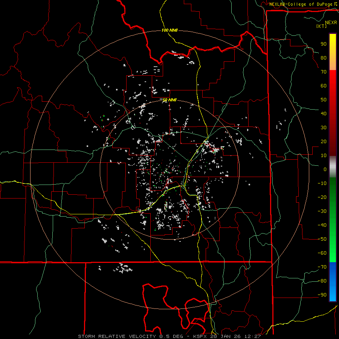This screenshot has width=339, height=339.
Task: Click the -20 scale value
Action: pos(322,197)
